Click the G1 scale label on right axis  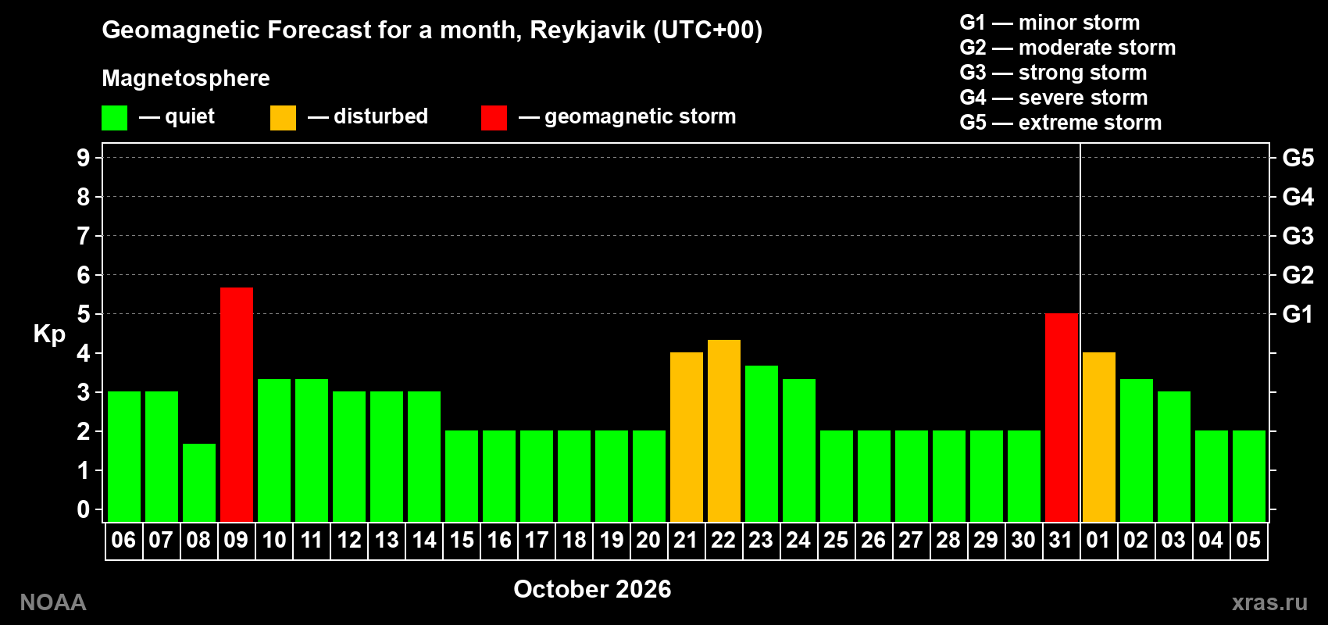pyautogui.click(x=1298, y=314)
